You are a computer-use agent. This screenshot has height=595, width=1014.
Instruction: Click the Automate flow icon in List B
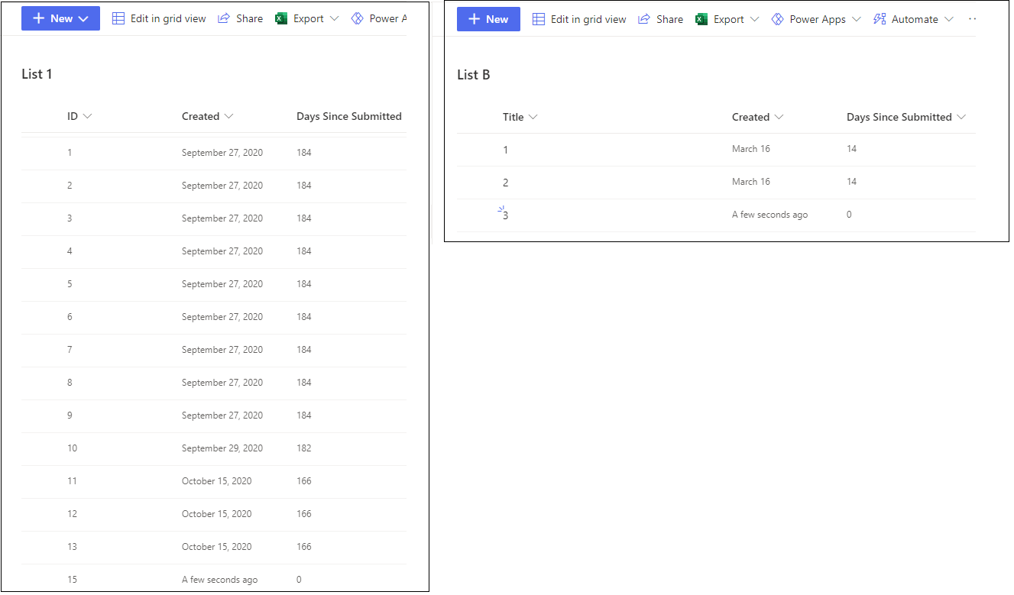(x=880, y=19)
